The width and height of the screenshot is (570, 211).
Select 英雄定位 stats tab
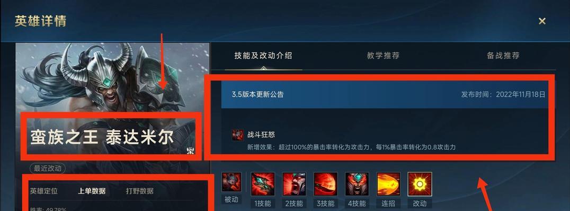pos(43,191)
